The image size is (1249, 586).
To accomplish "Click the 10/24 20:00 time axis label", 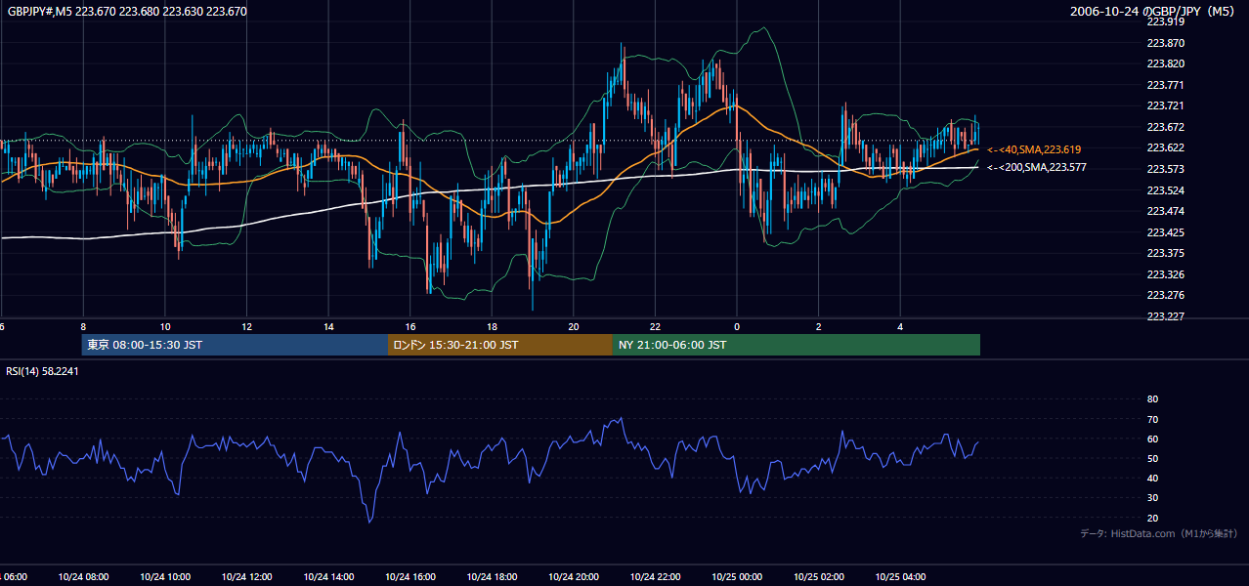I will click(574, 577).
